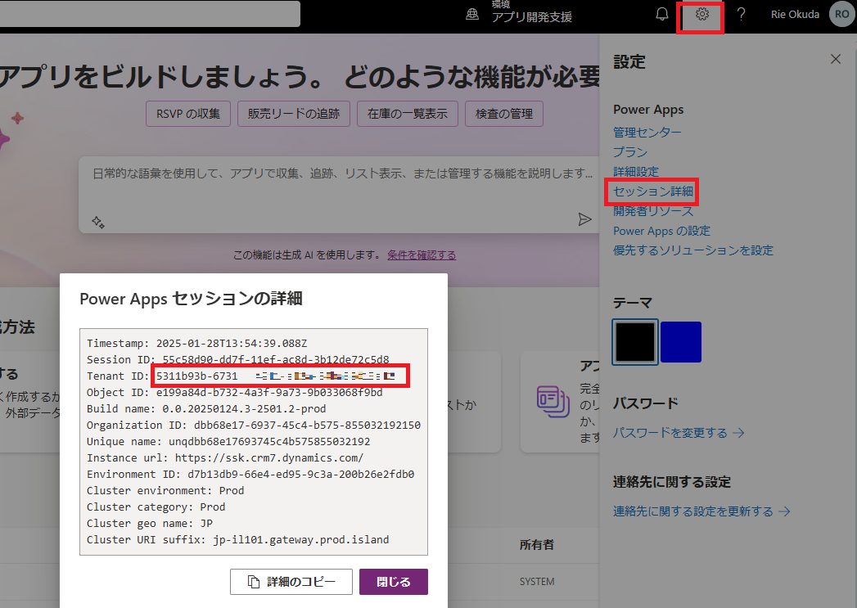Click the Tenant ID value
Screen dimensions: 857x608
[x=276, y=376]
